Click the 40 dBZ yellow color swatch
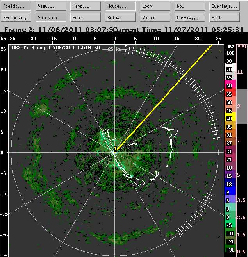This screenshot has width=248, height=257. (230, 117)
